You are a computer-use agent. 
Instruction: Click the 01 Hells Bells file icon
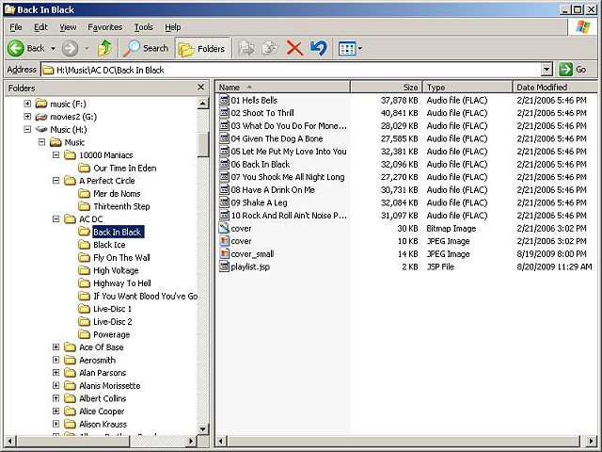point(224,100)
